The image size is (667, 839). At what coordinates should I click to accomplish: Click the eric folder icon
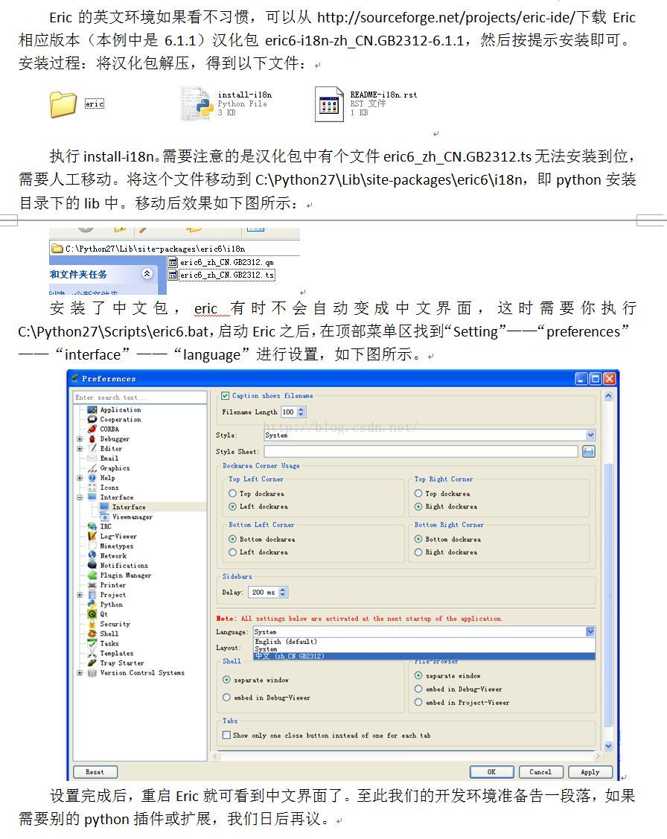tap(63, 104)
